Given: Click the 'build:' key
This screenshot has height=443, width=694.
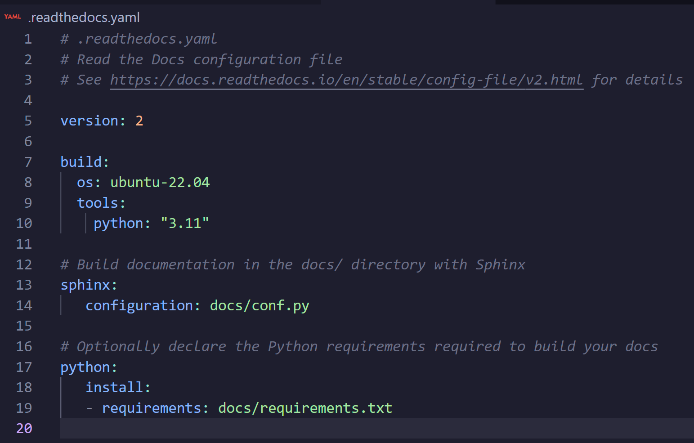Looking at the screenshot, I should click(85, 162).
